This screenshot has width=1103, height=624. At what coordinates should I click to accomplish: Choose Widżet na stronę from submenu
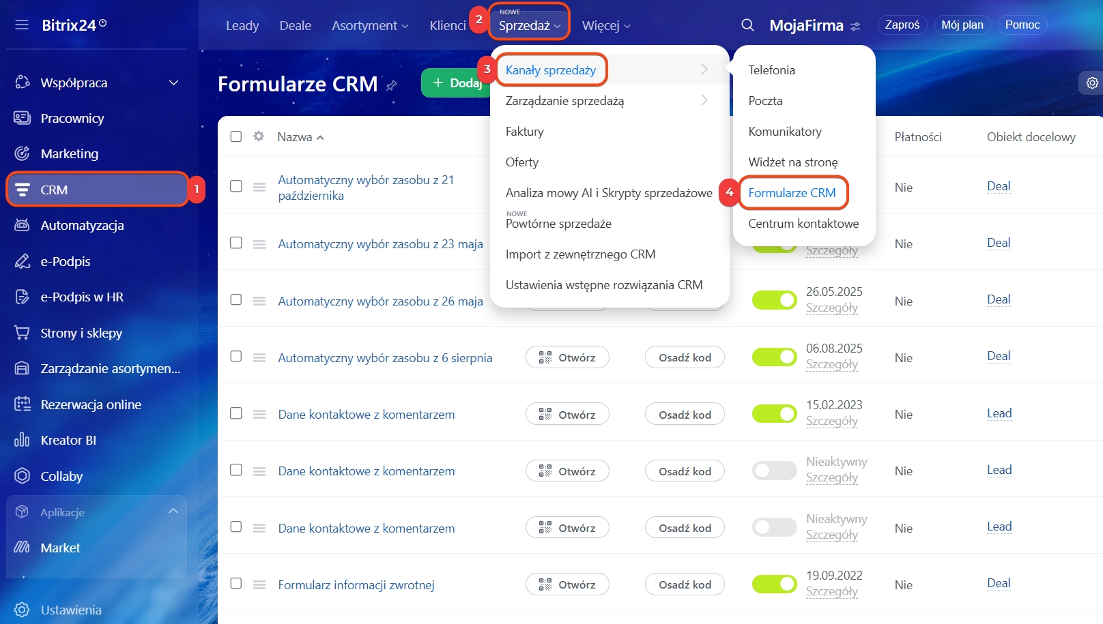[793, 162]
